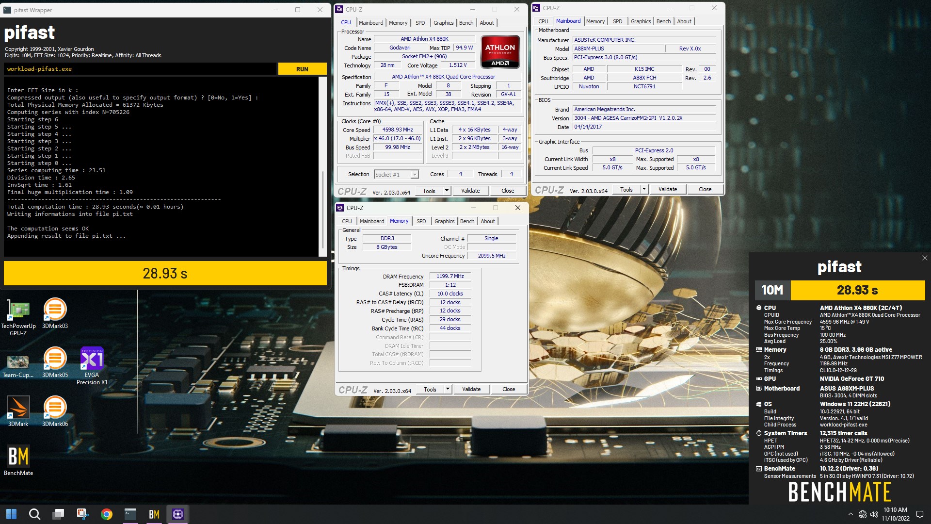
Task: Expand Tools dropdown arrow in CPU tab window
Action: point(447,191)
